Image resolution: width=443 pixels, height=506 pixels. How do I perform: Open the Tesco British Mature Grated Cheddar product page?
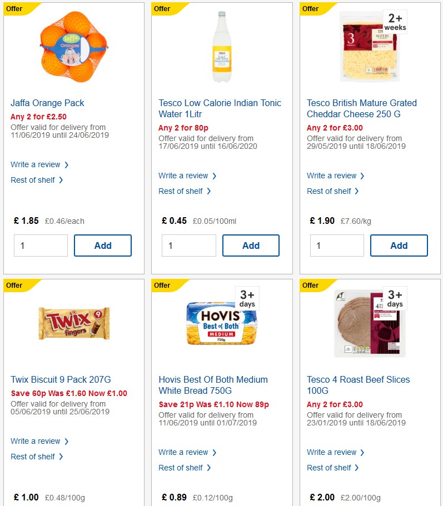[x=362, y=108]
